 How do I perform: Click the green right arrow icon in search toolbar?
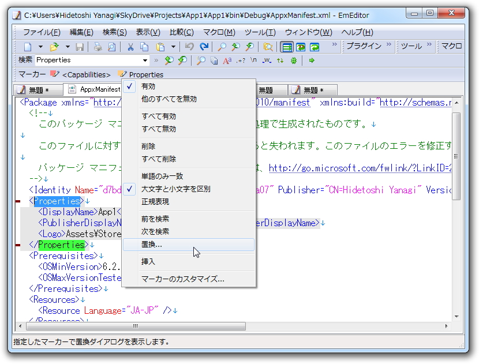[x=312, y=61]
